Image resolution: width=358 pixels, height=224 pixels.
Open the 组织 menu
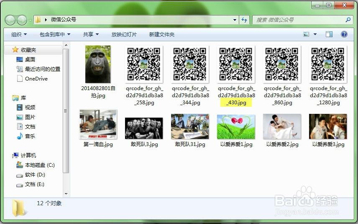coord(19,34)
